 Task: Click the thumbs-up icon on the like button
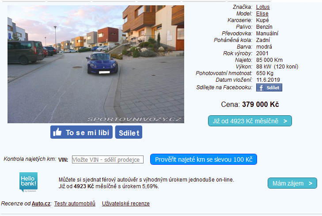tap(57, 132)
